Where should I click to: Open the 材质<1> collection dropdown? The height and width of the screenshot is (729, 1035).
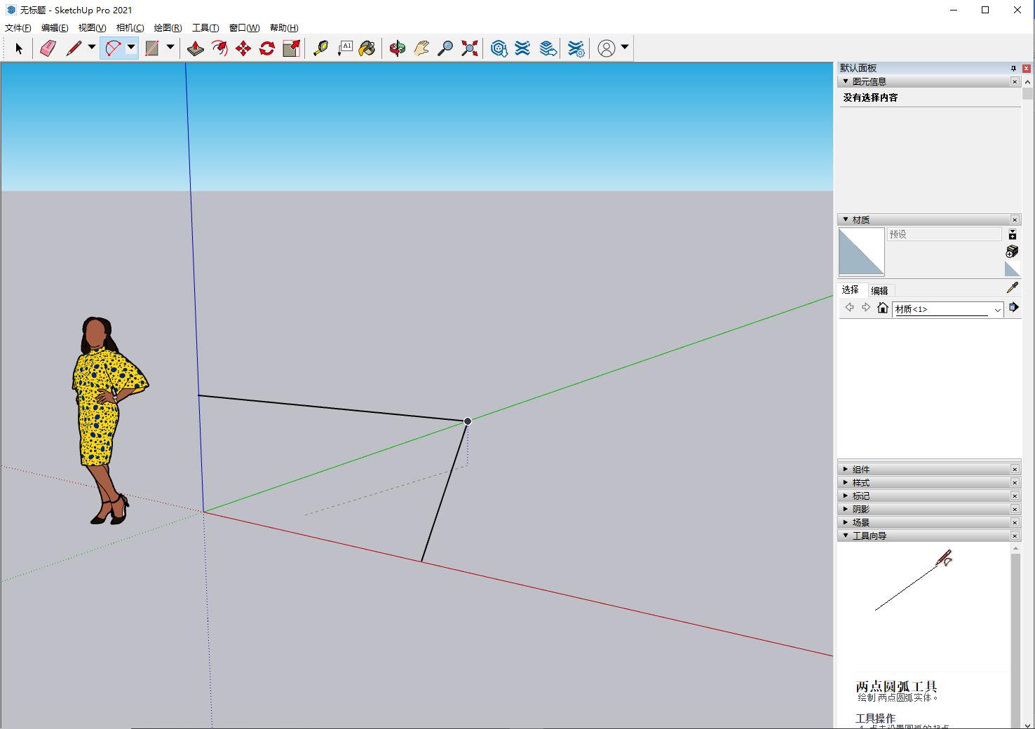pos(949,309)
